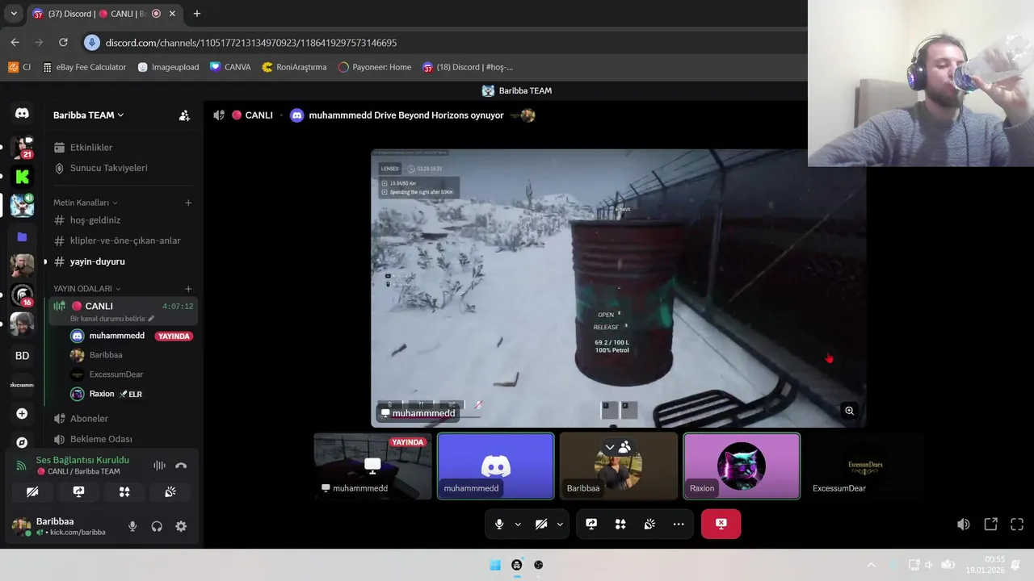Open the purple folder in server list
Image resolution: width=1034 pixels, height=581 pixels.
click(x=22, y=236)
